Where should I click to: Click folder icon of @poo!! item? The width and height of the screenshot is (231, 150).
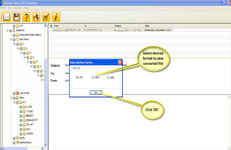[24, 116]
